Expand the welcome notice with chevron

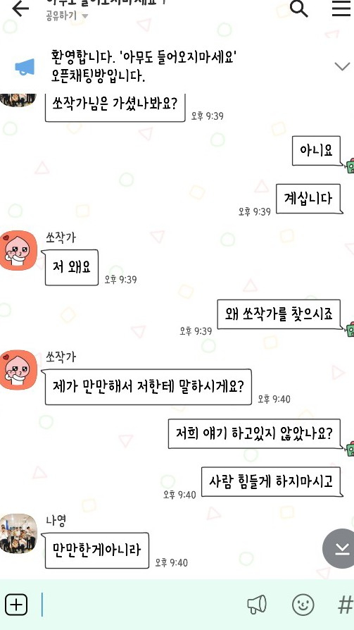342,66
